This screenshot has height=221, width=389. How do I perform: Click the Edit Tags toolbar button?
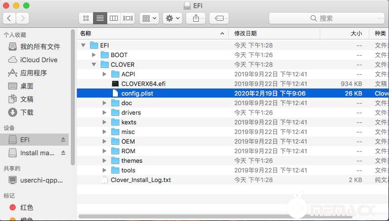pyautogui.click(x=219, y=18)
